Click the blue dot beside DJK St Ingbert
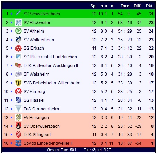157x154 pixels. pos(11,135)
